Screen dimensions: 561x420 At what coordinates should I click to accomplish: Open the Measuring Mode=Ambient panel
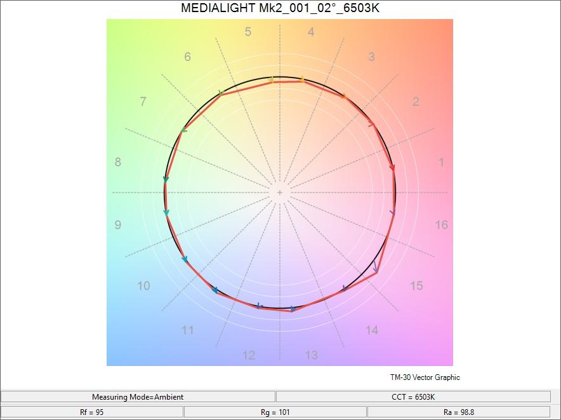(x=138, y=396)
